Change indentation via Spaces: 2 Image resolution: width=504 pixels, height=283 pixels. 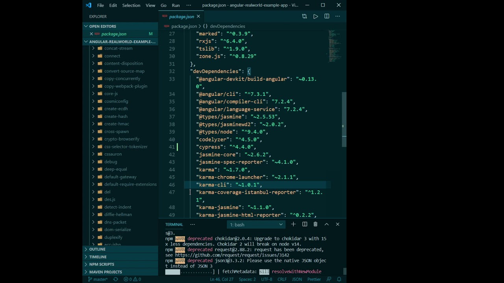pos(247,279)
